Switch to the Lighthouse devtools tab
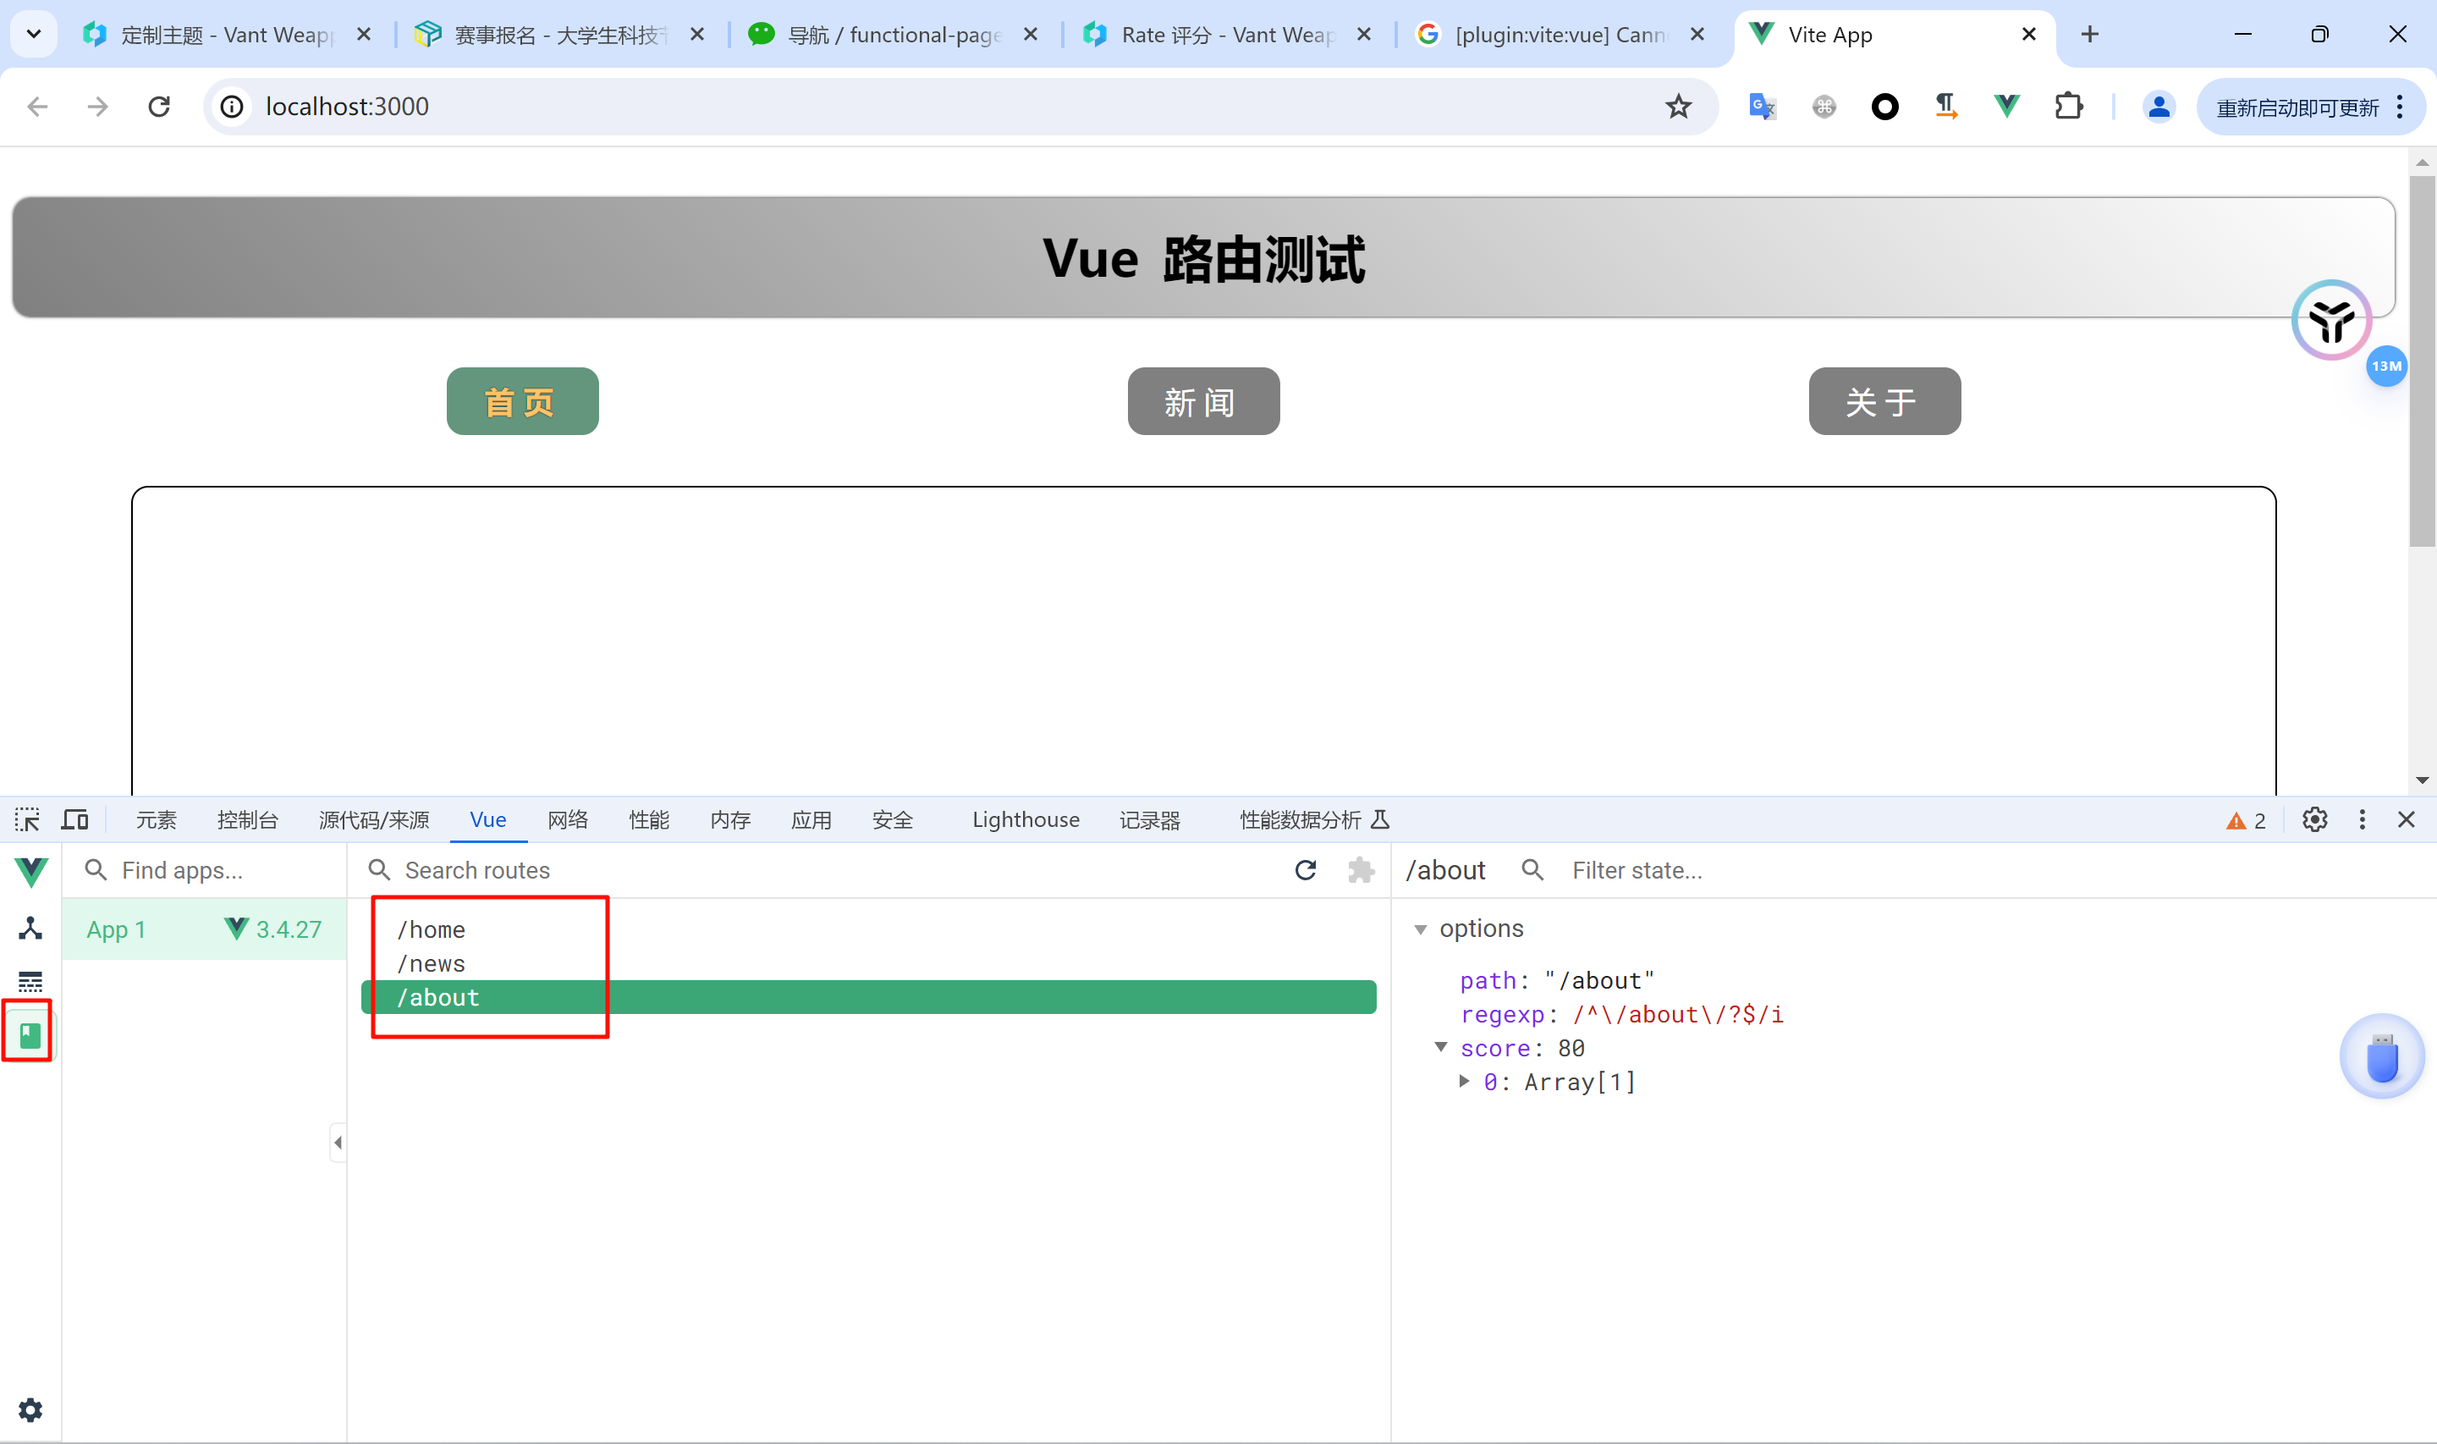This screenshot has height=1444, width=2437. [x=1025, y=819]
